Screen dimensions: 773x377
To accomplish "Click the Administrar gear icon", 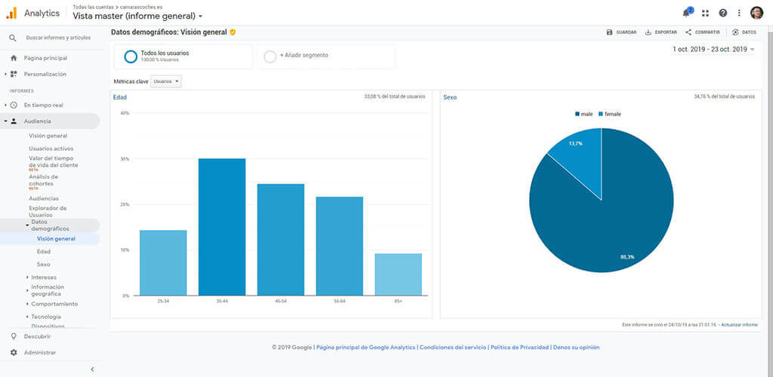I will 14,353.
